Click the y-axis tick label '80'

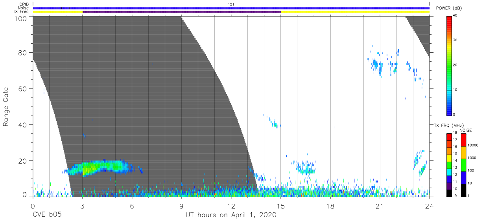click(23, 52)
